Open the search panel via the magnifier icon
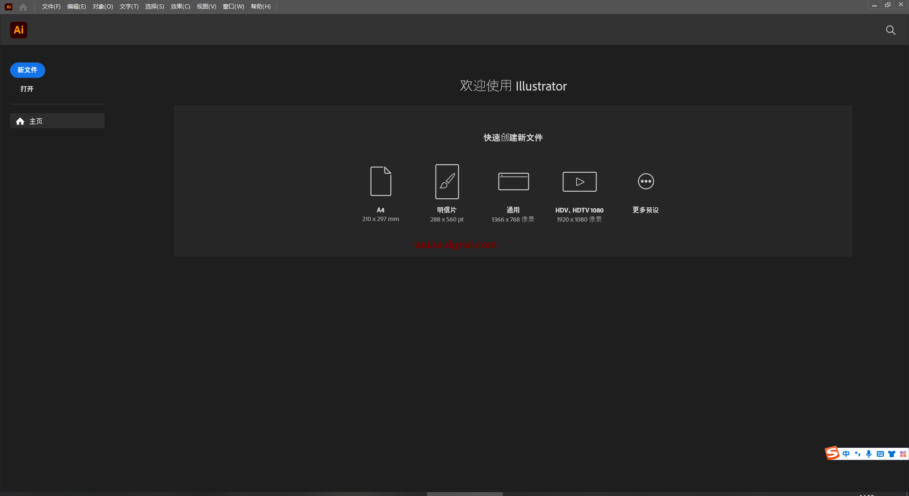 pyautogui.click(x=891, y=30)
